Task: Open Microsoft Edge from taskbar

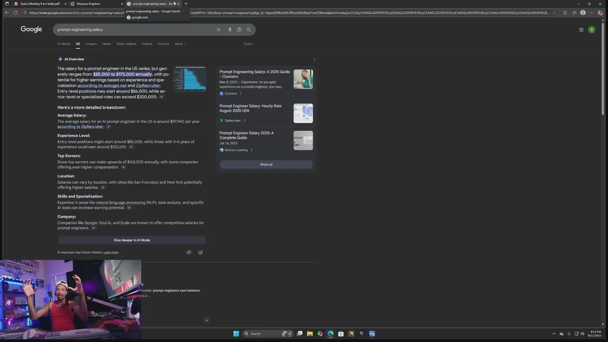Action: click(331, 333)
